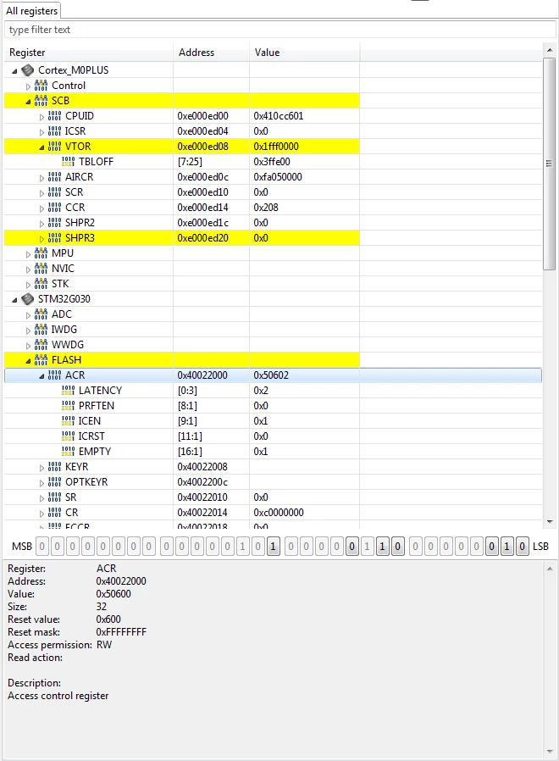Click the bit 31 box beside MSB

(42, 547)
